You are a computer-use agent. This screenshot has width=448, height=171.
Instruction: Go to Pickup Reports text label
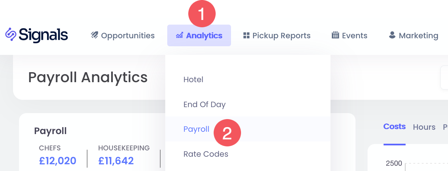[x=281, y=36]
